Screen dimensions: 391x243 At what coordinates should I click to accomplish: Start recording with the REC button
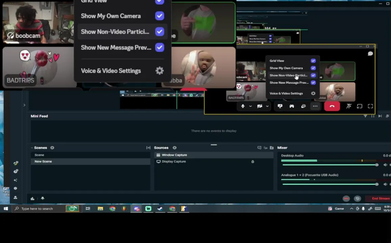pyautogui.click(x=346, y=198)
